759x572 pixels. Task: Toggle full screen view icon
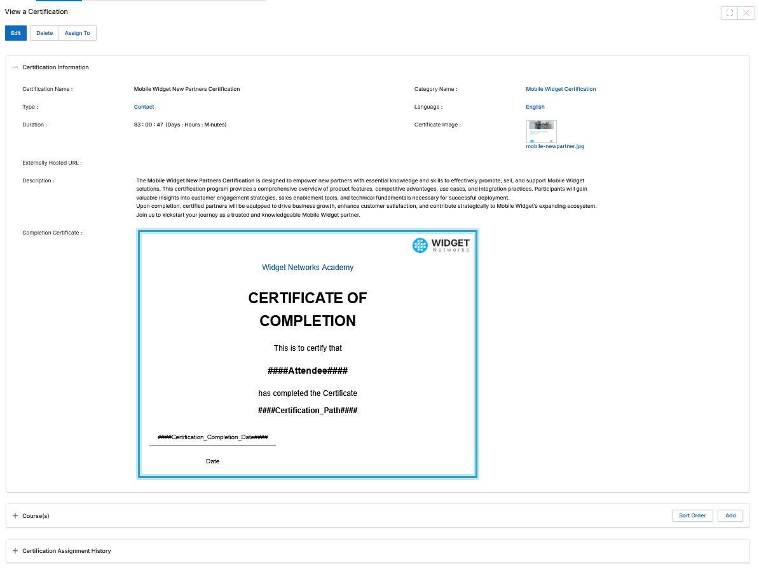tap(730, 13)
